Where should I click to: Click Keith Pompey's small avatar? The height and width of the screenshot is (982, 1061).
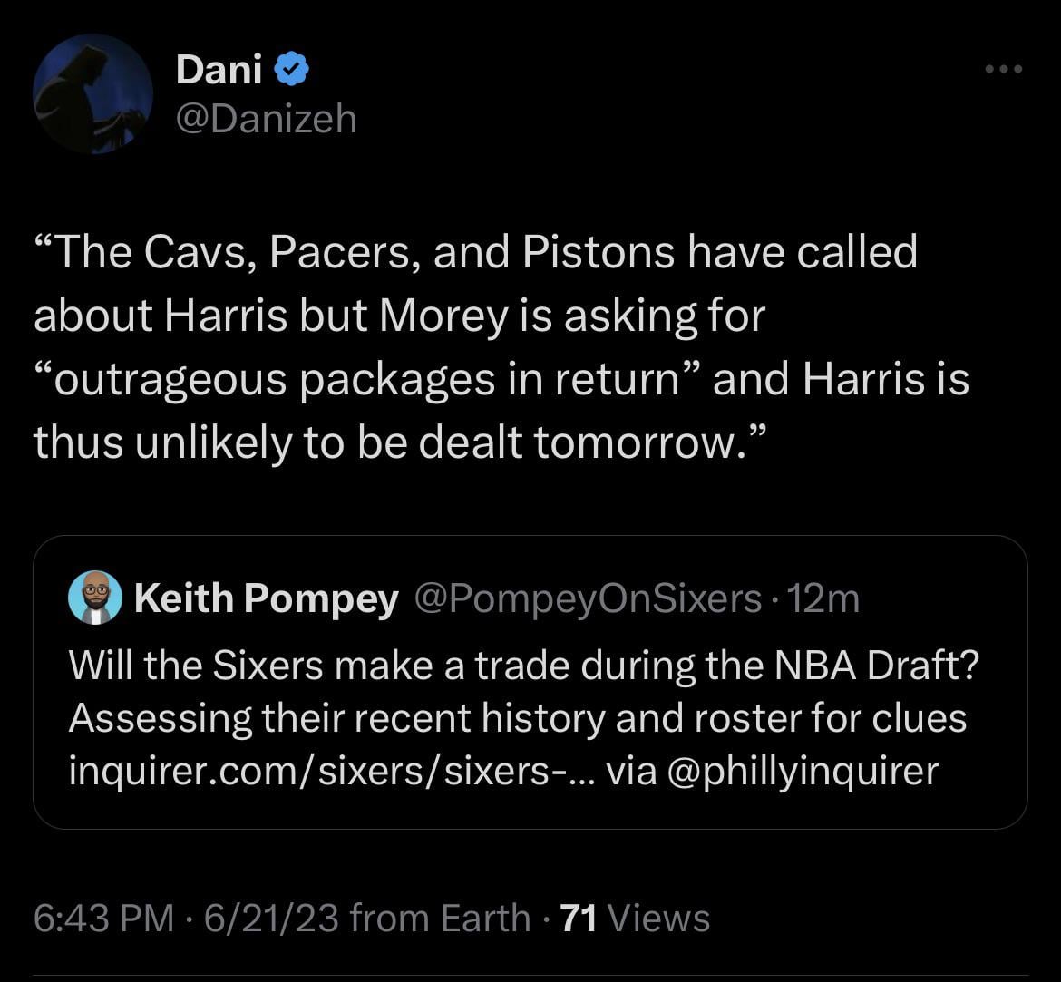click(95, 598)
